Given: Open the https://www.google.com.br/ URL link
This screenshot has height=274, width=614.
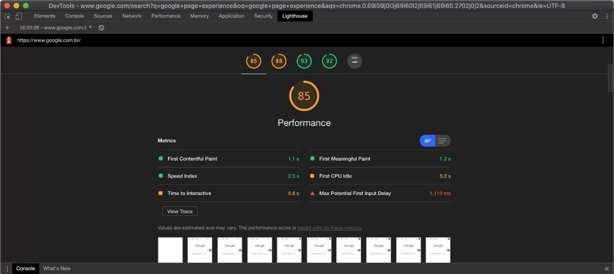Looking at the screenshot, I should pos(49,40).
